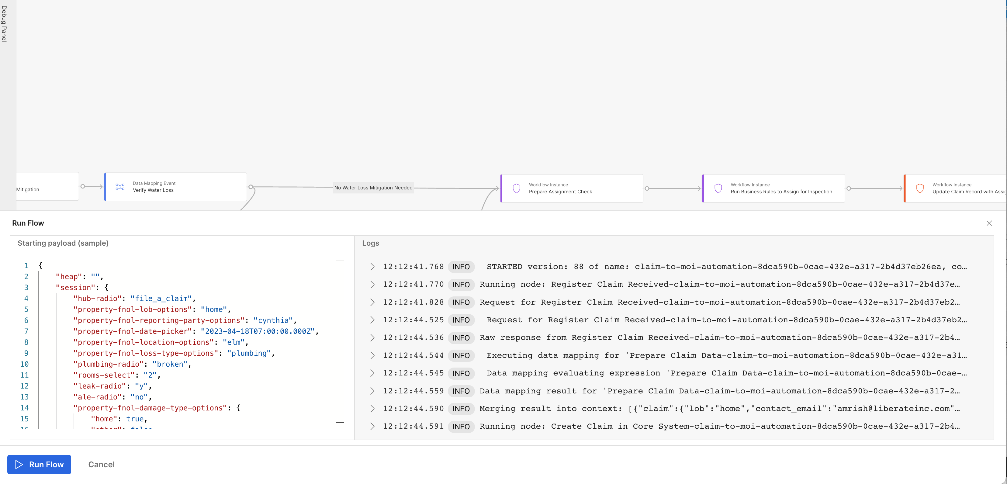Expand the STARTED version 88 log entry
The width and height of the screenshot is (1007, 484).
pos(372,267)
